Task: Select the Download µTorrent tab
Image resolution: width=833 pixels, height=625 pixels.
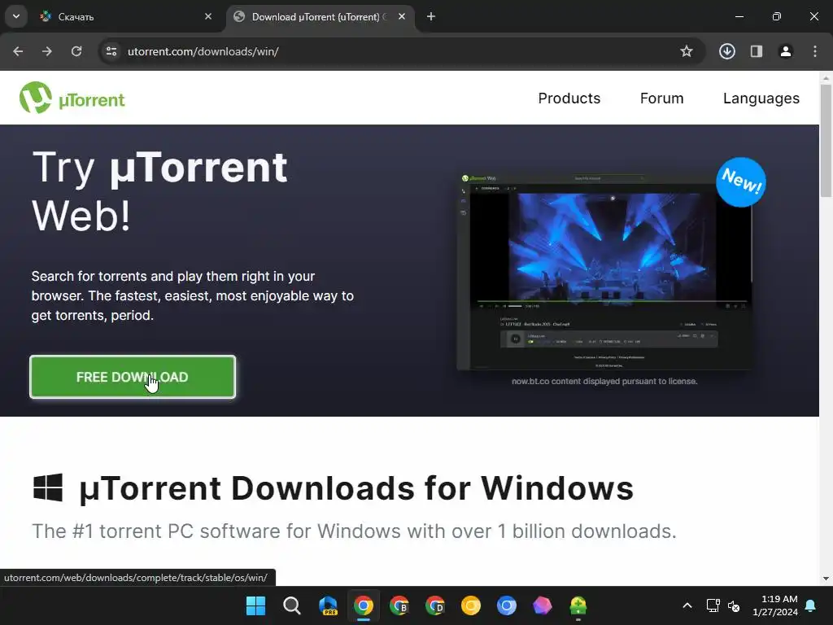Action: 321,16
